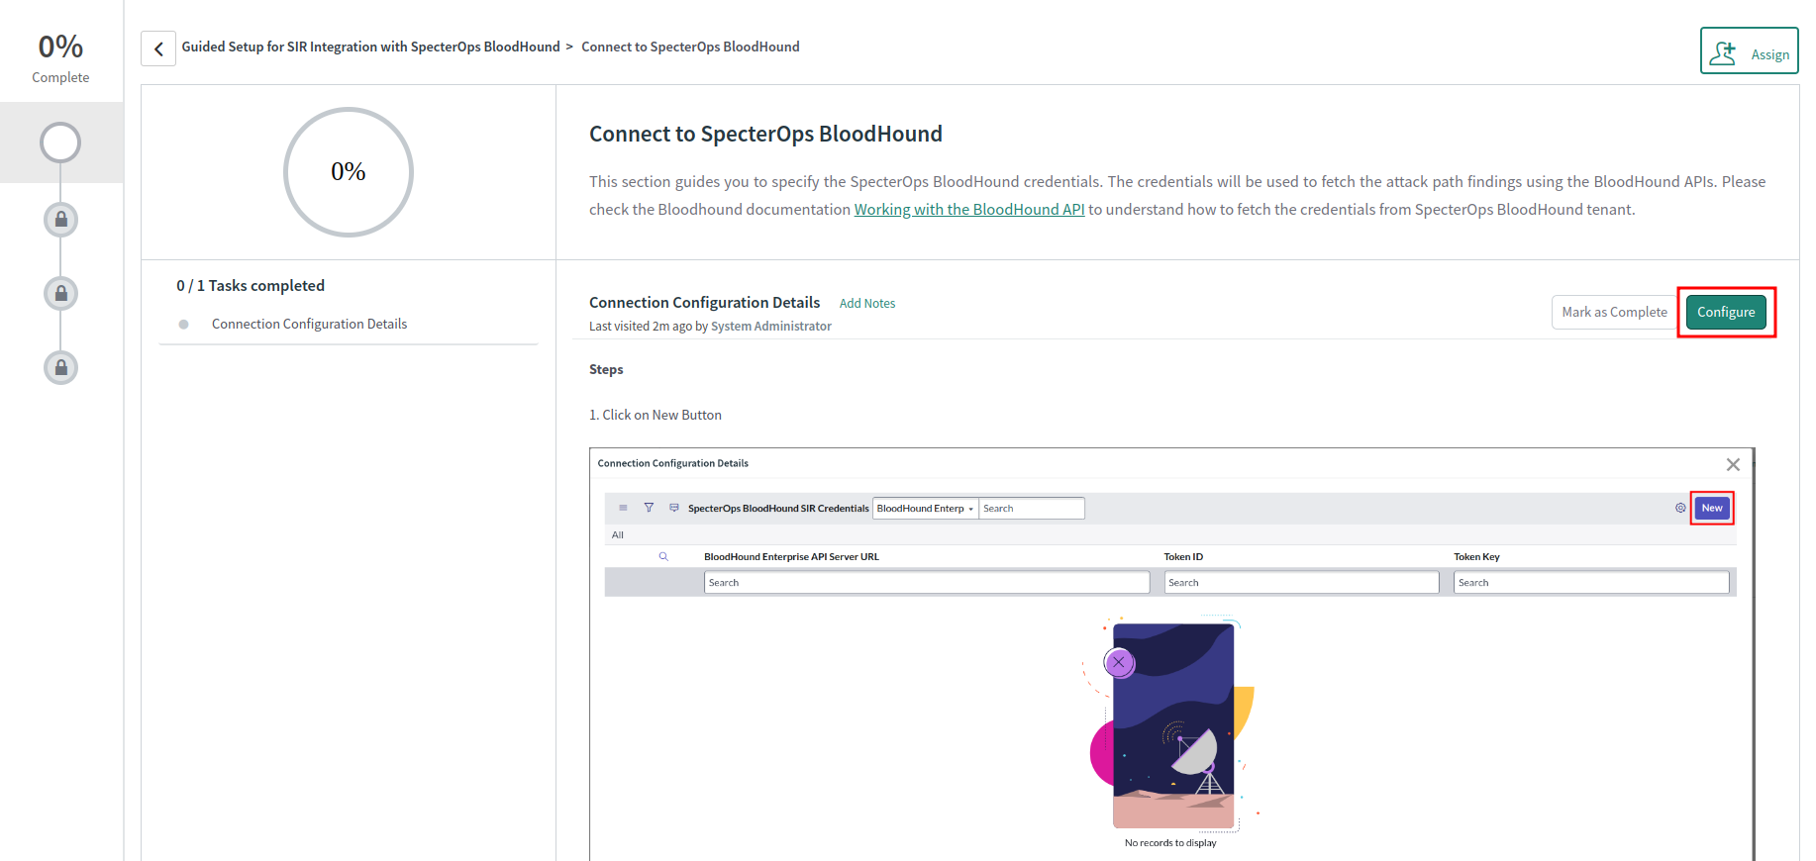Image resolution: width=1816 pixels, height=861 pixels.
Task: Close the Connection Configuration Details screenshot dialog
Action: click(x=1733, y=464)
